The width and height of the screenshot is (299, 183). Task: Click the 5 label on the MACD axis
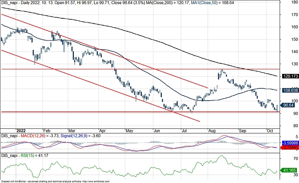(x=297, y=137)
